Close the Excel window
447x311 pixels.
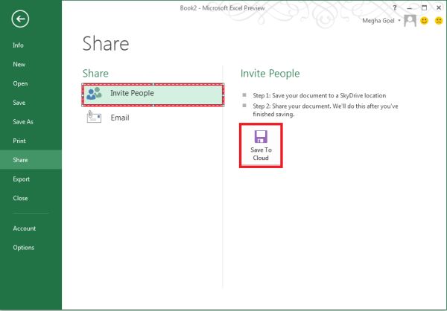pyautogui.click(x=439, y=8)
